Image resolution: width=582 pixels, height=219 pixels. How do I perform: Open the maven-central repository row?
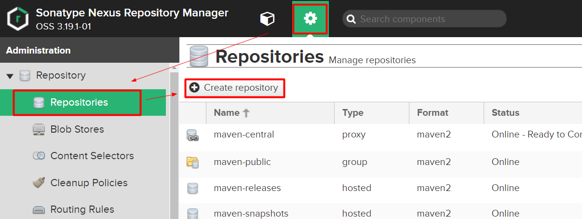380,135
